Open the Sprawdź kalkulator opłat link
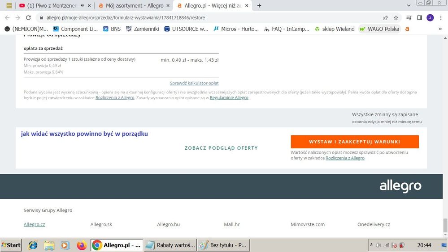This screenshot has height=252, width=448. (x=194, y=83)
